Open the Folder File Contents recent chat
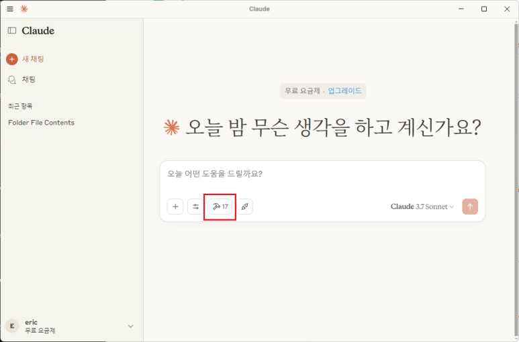 41,123
